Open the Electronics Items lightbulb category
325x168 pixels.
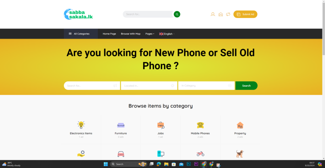click(81, 125)
